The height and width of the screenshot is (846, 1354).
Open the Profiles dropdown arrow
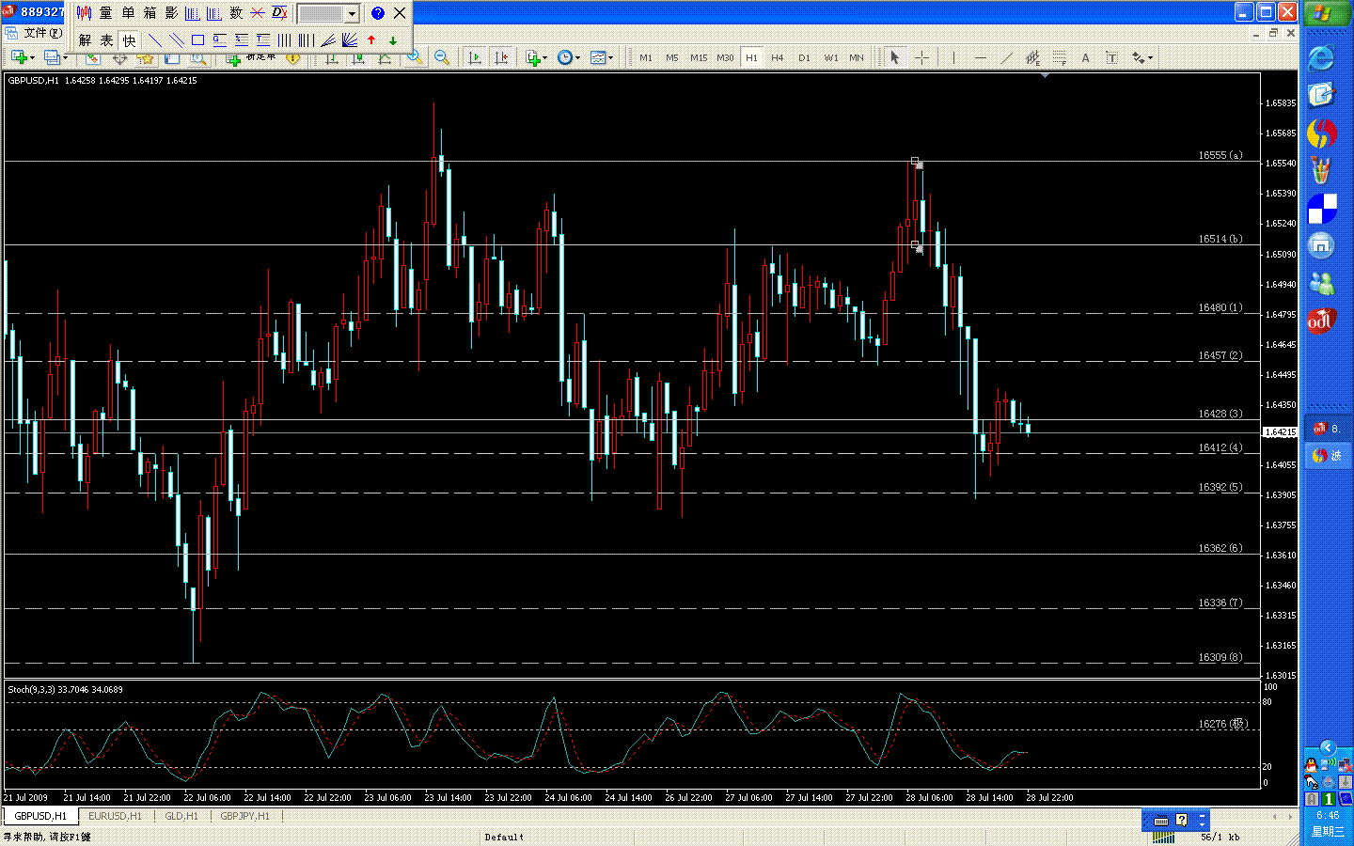(x=65, y=58)
